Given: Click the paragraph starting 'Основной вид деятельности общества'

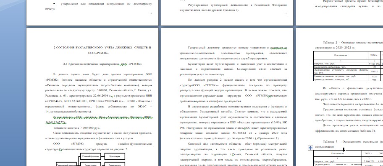Looking at the screenshot, I should (233, 154).
